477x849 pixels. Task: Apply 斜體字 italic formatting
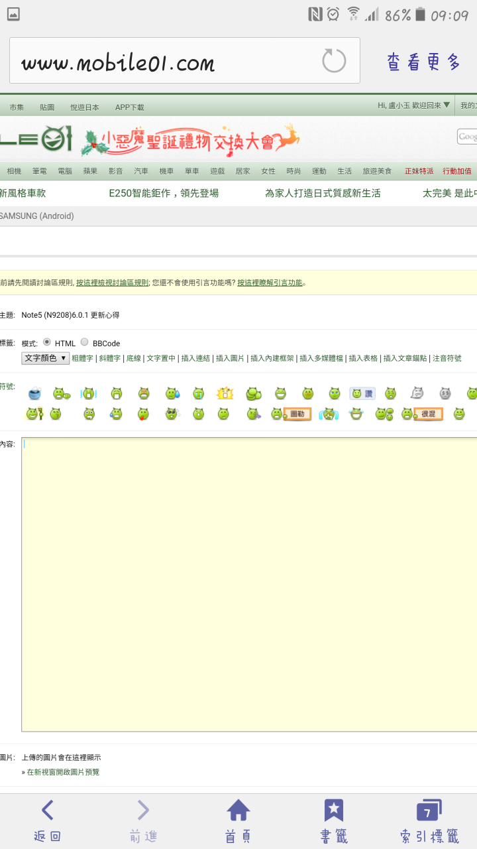tap(110, 358)
